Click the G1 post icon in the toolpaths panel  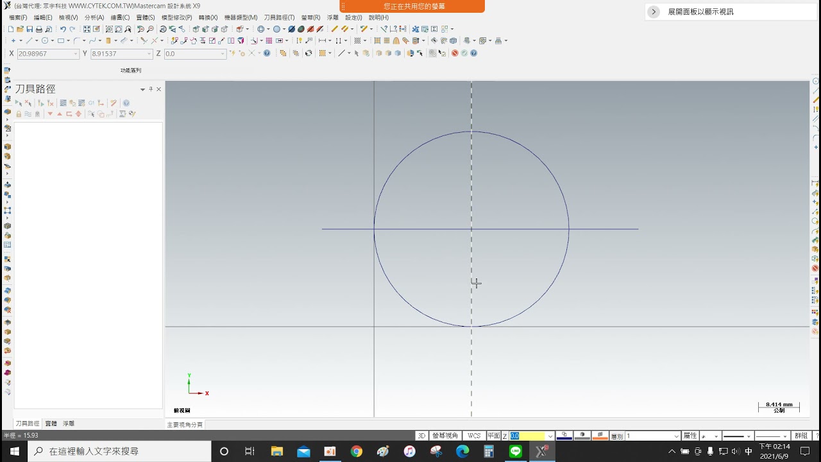tap(91, 103)
